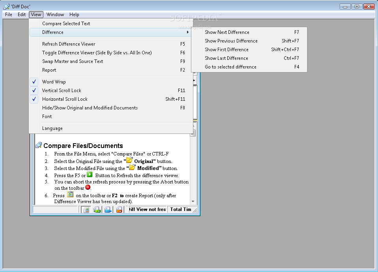The width and height of the screenshot is (378, 272).
Task: Choose Report from the View menu
Action: [x=111, y=70]
